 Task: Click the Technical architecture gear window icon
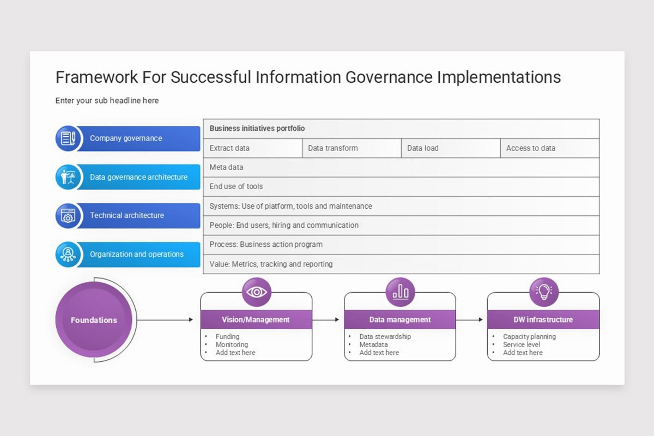click(68, 216)
